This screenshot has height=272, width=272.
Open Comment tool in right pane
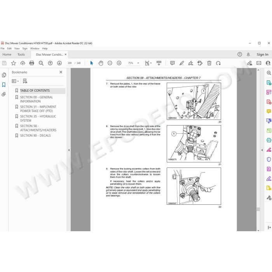tap(269, 111)
